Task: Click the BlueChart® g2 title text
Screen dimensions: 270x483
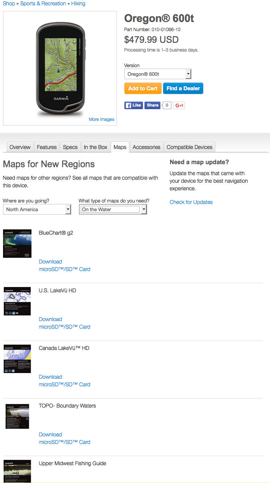Action: pos(56,233)
